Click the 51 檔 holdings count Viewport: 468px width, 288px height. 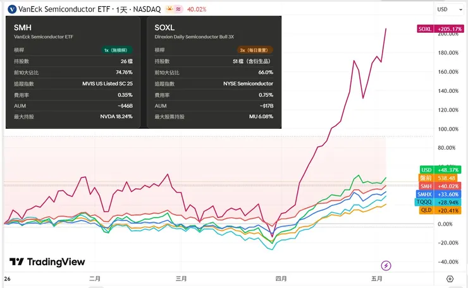tap(252, 61)
